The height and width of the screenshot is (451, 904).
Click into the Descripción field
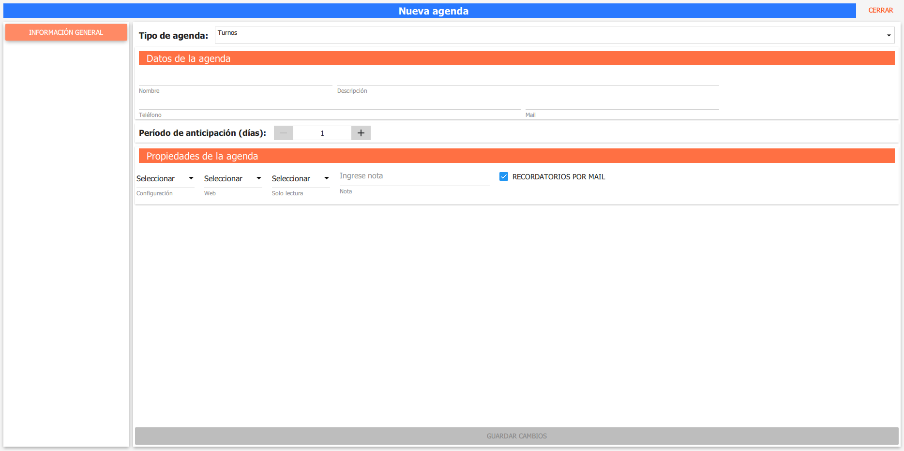[x=527, y=79]
